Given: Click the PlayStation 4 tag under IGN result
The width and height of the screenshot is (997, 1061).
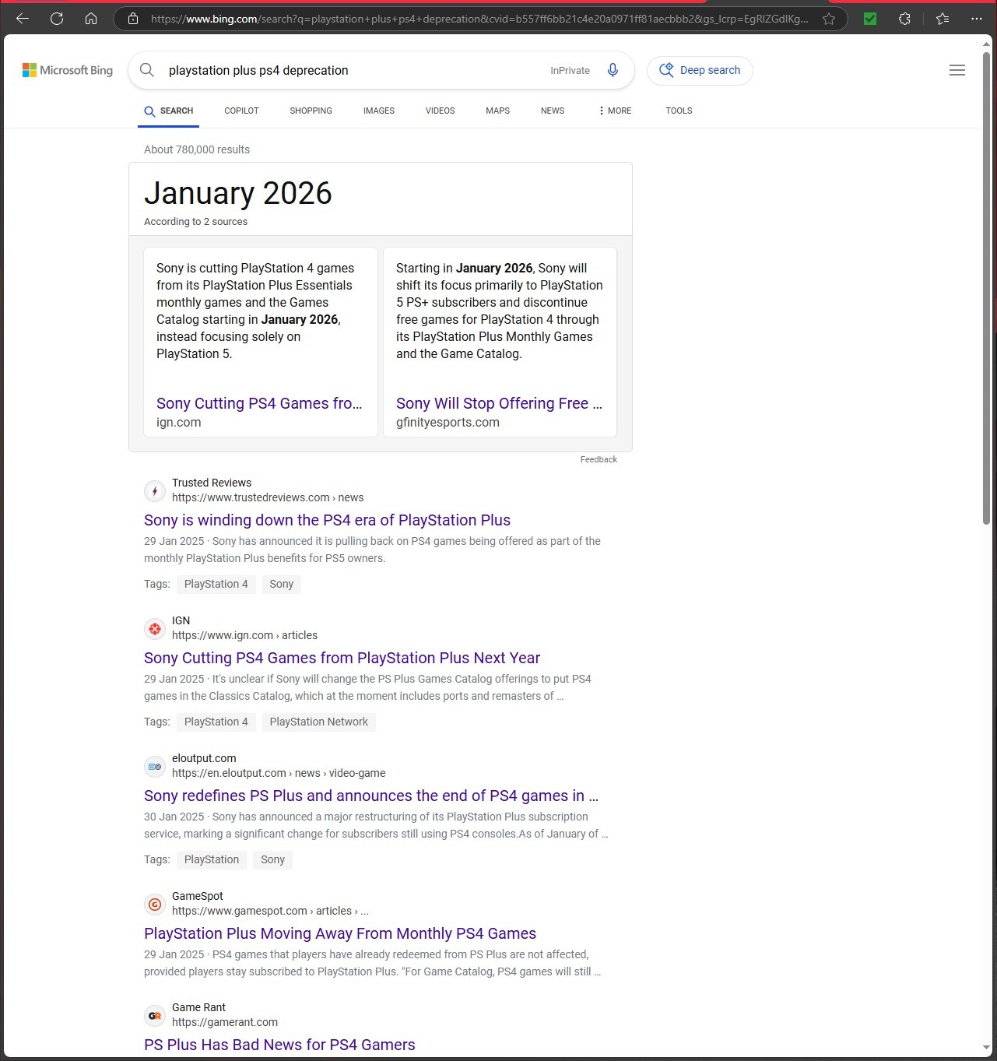Looking at the screenshot, I should coord(216,722).
